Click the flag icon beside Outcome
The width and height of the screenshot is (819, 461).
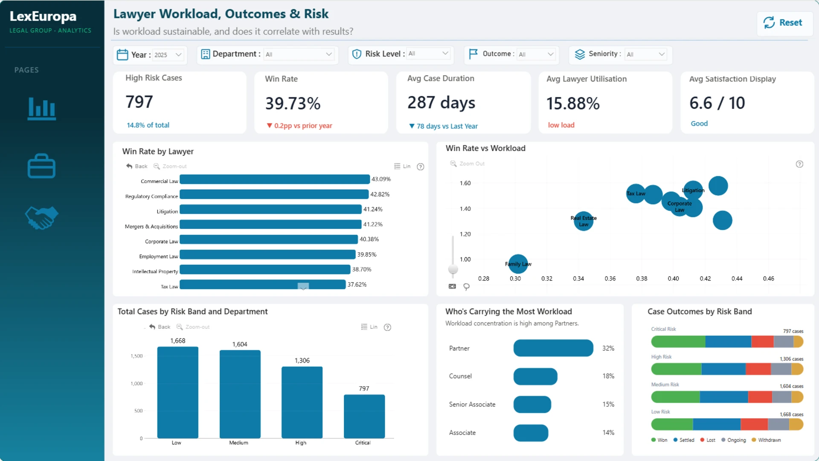pos(473,54)
